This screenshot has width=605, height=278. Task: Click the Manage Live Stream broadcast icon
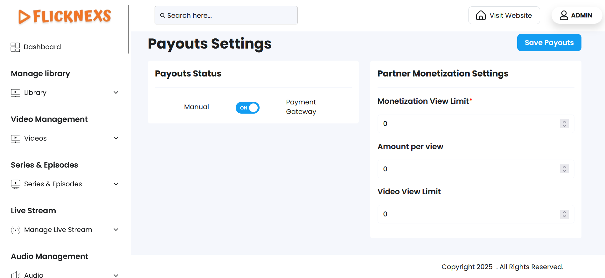click(16, 230)
